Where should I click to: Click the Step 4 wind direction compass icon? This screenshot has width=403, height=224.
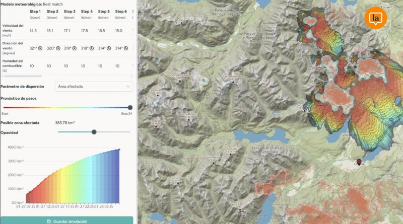click(92, 48)
